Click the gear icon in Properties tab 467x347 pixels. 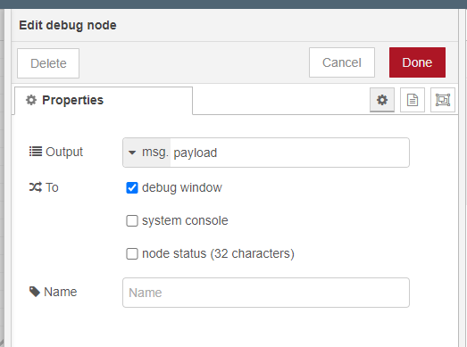pos(31,100)
